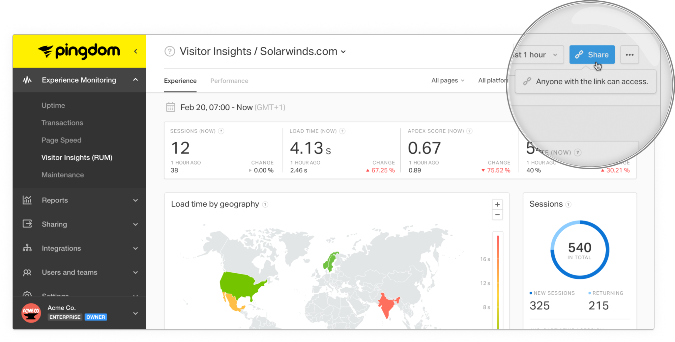Open Visitor Insights (RUM) in the sidebar
675x342 pixels.
pos(77,157)
